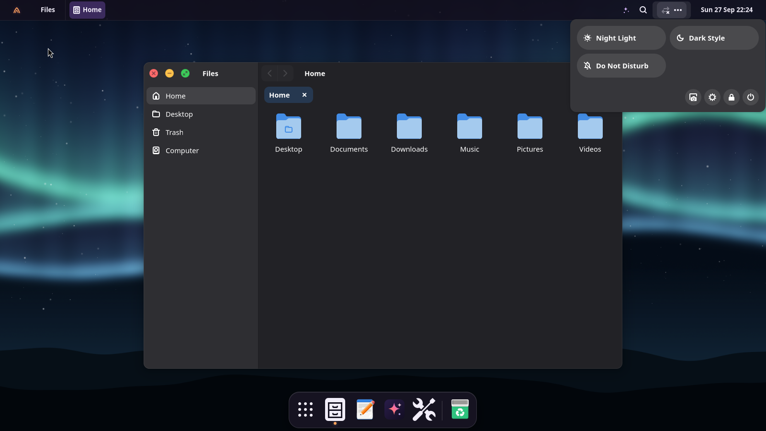Select Desktop in the sidebar
This screenshot has width=766, height=431.
tap(201, 114)
